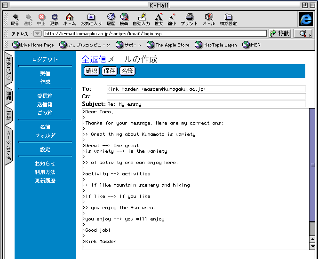Shrink text with 縮小 icon
318x259 pixels.
point(172,19)
